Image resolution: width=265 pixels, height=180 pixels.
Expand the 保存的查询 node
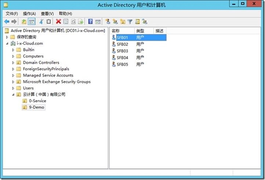tap(7, 37)
